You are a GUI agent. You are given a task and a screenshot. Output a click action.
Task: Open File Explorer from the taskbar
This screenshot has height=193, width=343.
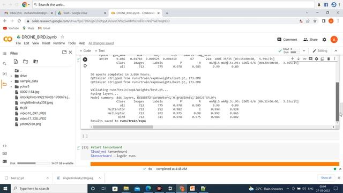click(126, 188)
